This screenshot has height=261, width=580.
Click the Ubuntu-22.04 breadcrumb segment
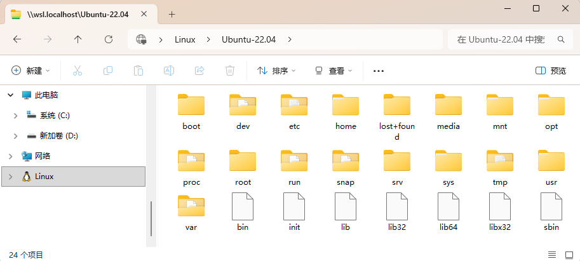[248, 39]
